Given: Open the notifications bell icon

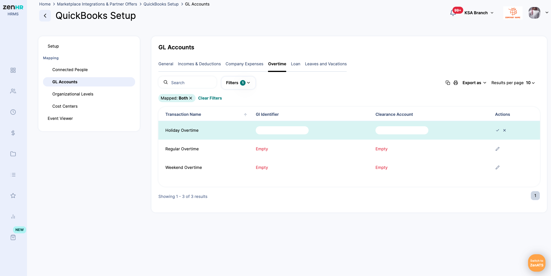Looking at the screenshot, I should click(x=453, y=13).
